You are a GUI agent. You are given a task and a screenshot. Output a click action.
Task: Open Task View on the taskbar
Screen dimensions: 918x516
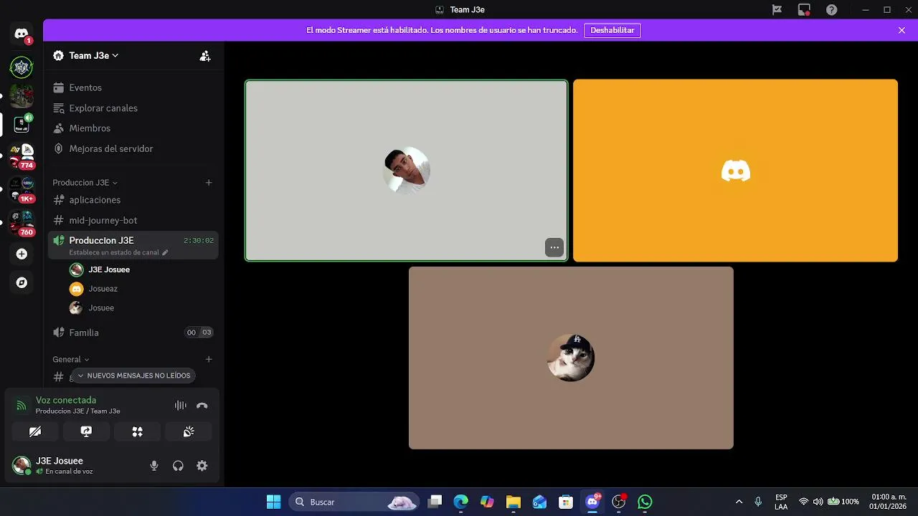tap(435, 502)
